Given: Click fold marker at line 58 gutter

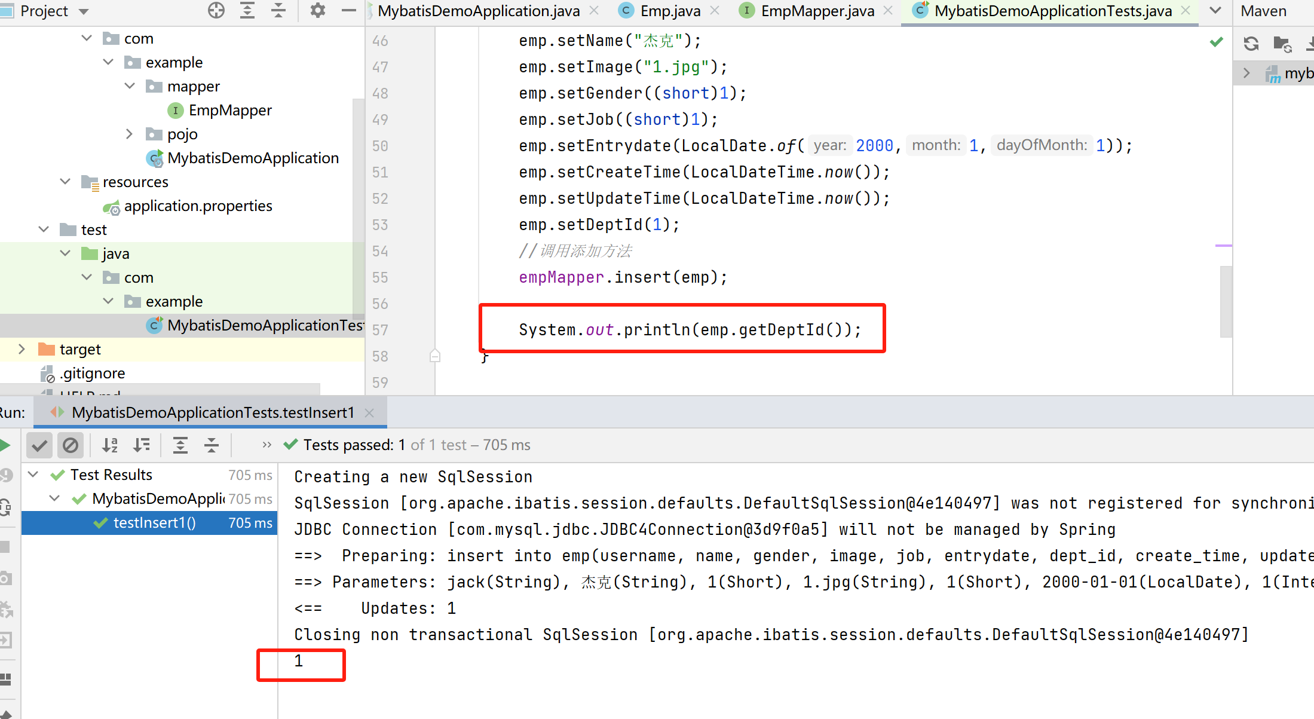Looking at the screenshot, I should (x=435, y=356).
